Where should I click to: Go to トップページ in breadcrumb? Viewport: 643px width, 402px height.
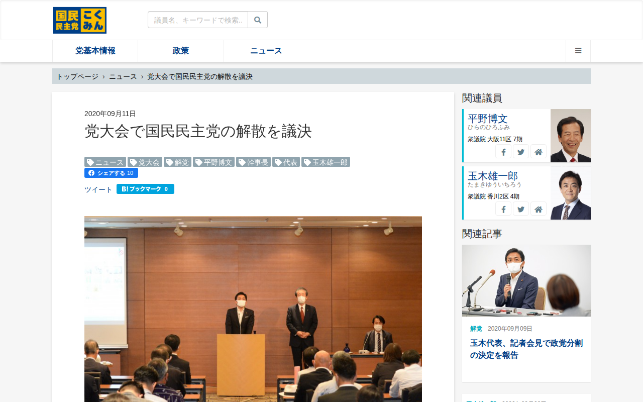(77, 76)
